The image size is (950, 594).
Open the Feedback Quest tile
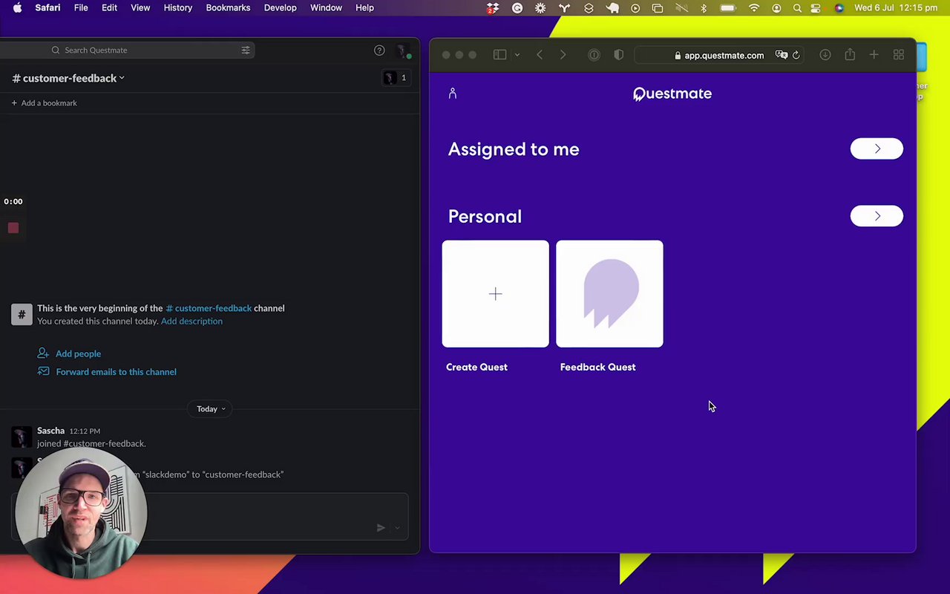pos(609,294)
